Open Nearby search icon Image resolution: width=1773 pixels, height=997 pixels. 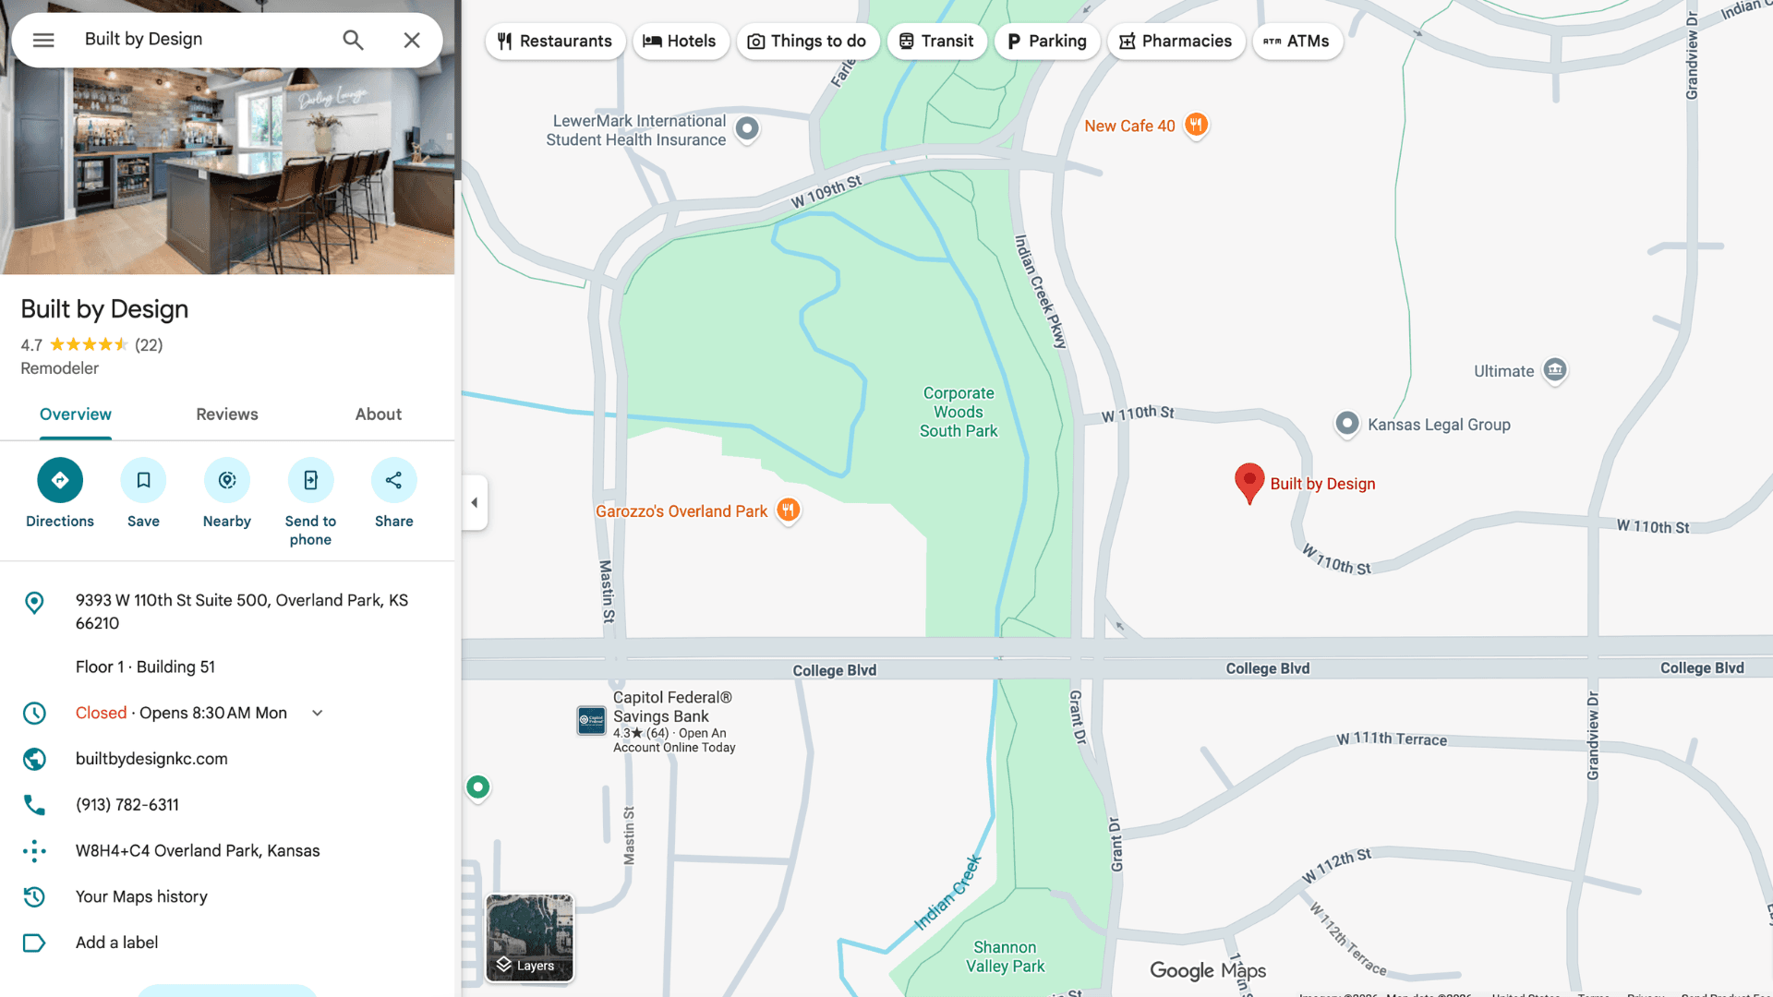(x=227, y=480)
